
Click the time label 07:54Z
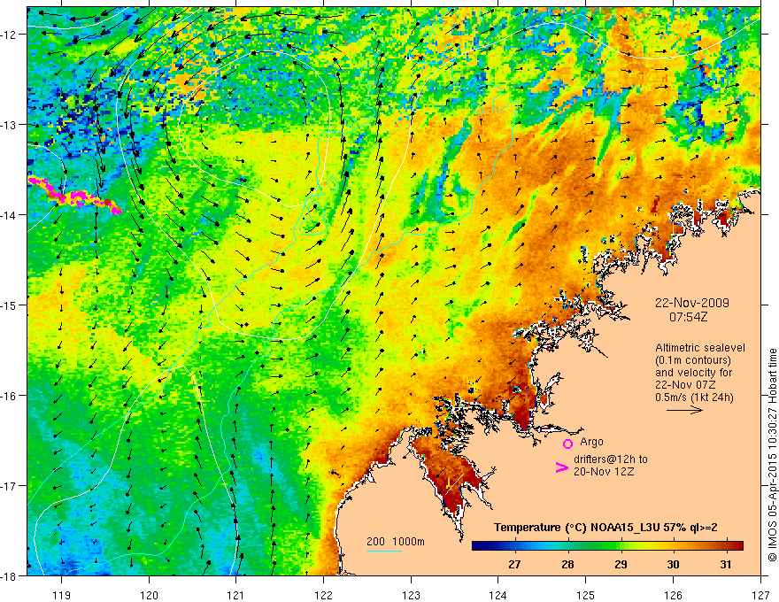coord(688,317)
